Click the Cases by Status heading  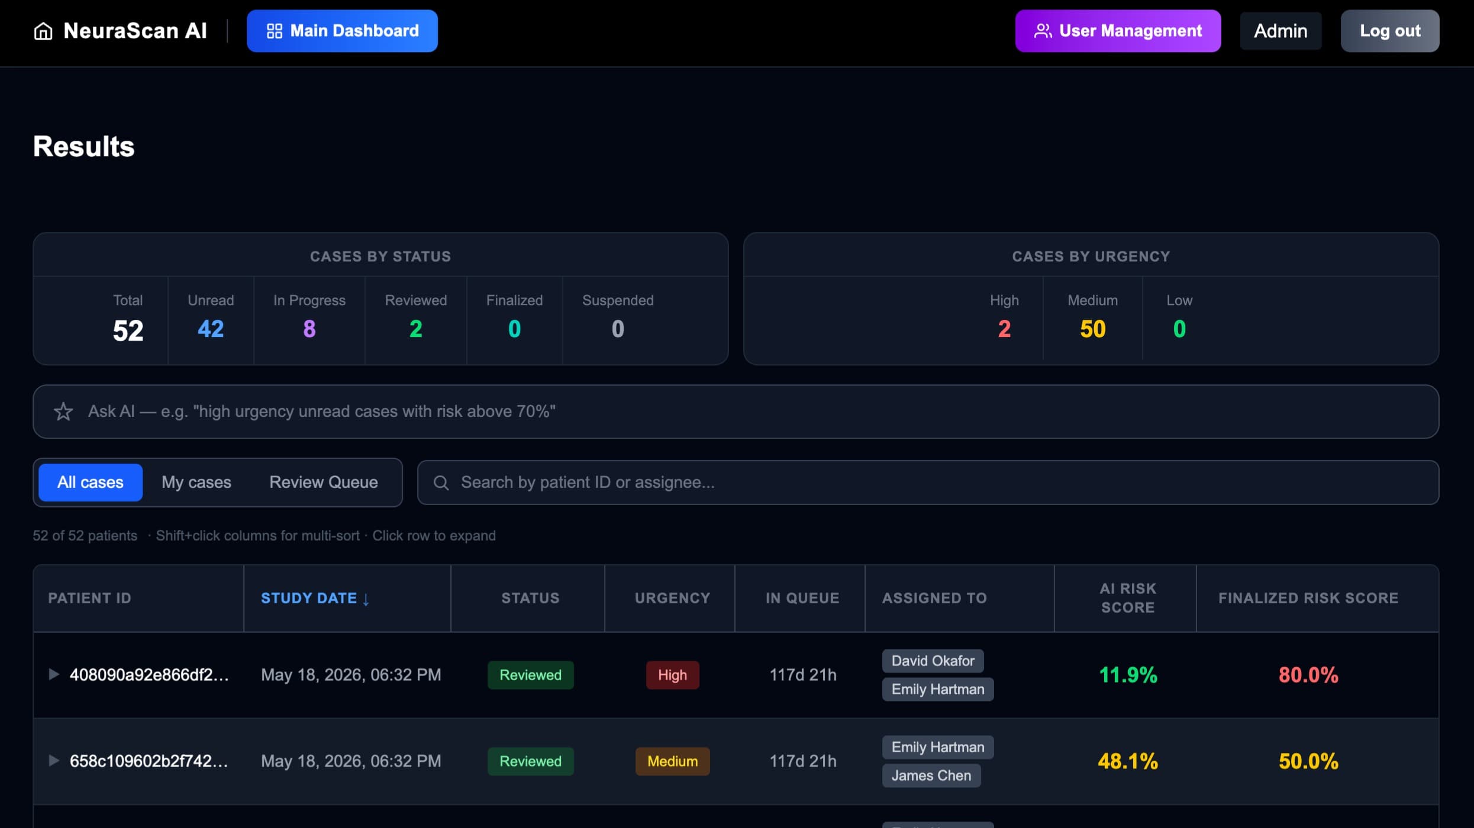point(380,256)
